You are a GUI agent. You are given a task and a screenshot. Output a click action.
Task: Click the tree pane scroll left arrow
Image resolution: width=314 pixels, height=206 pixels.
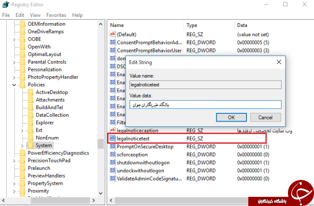(x=3, y=200)
